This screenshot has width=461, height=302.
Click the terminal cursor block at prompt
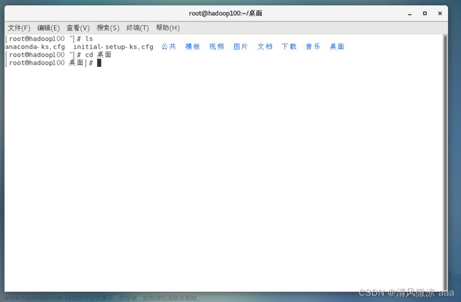tap(99, 63)
